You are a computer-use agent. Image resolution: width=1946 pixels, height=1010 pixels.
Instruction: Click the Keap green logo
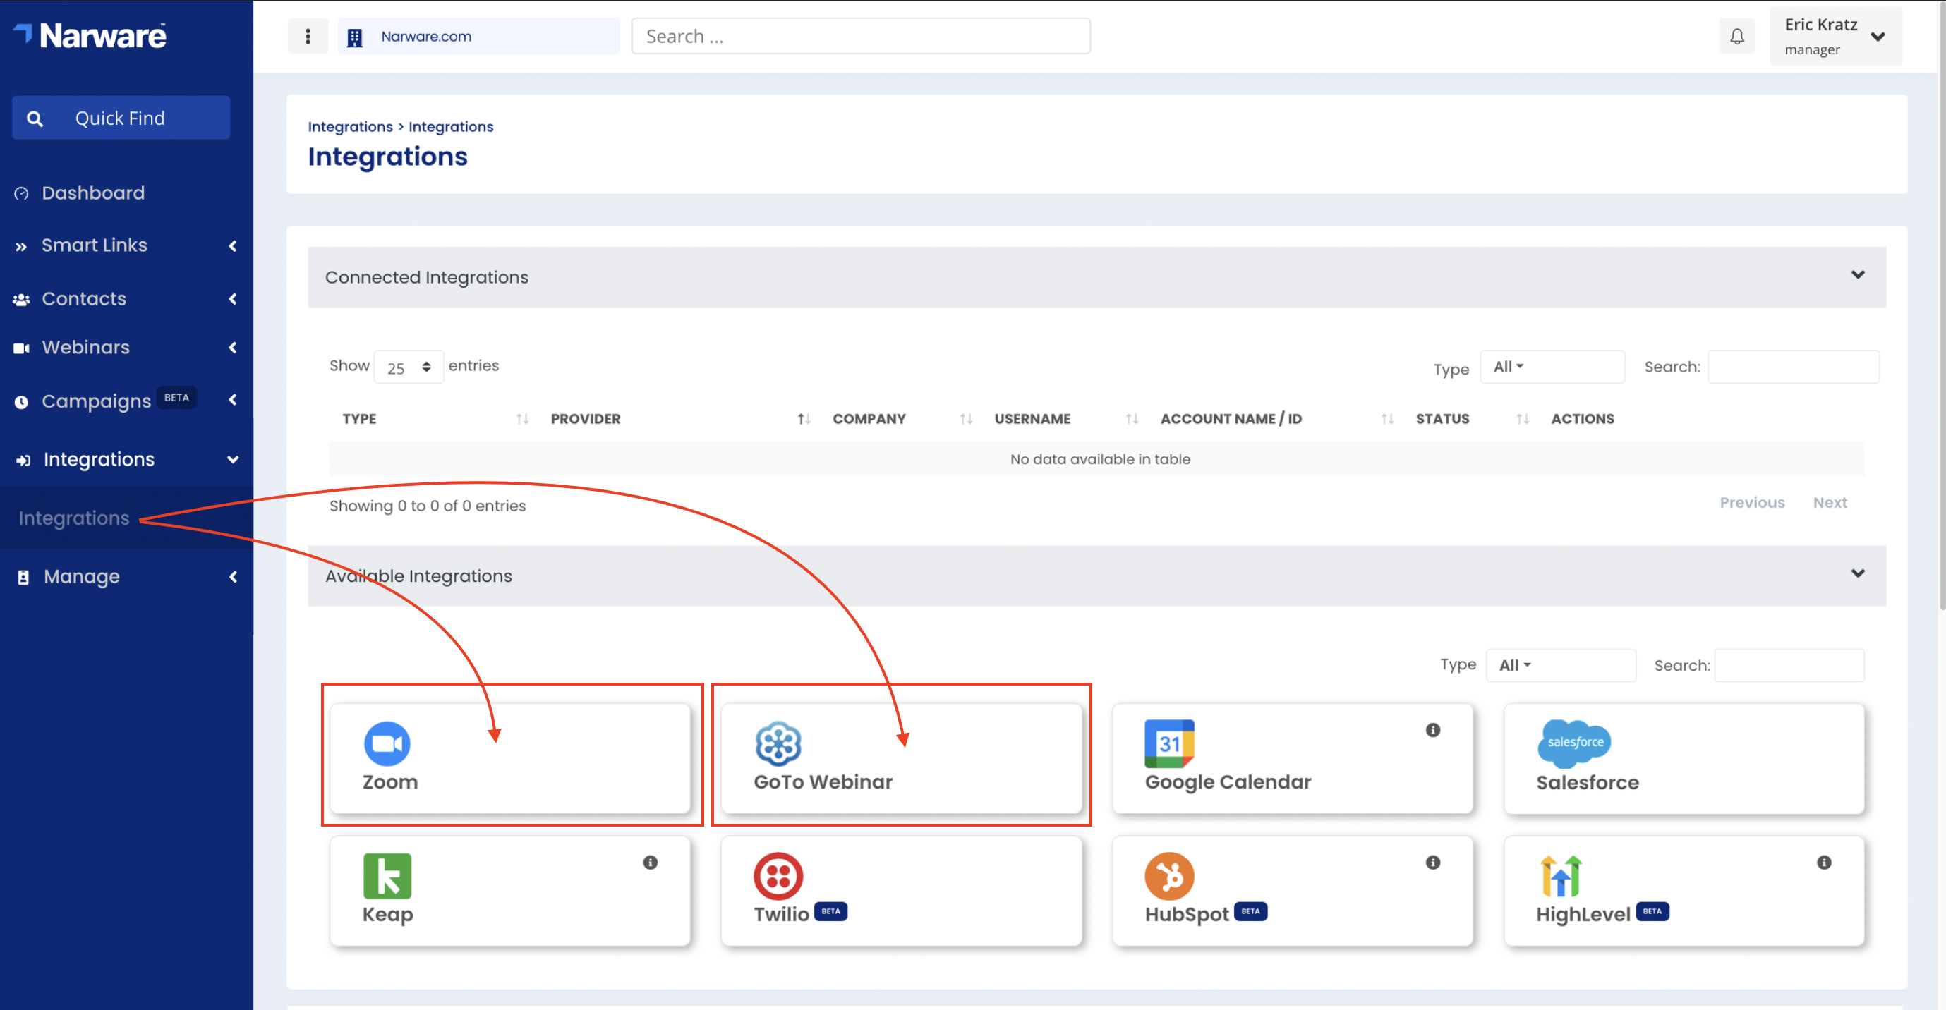(x=387, y=875)
